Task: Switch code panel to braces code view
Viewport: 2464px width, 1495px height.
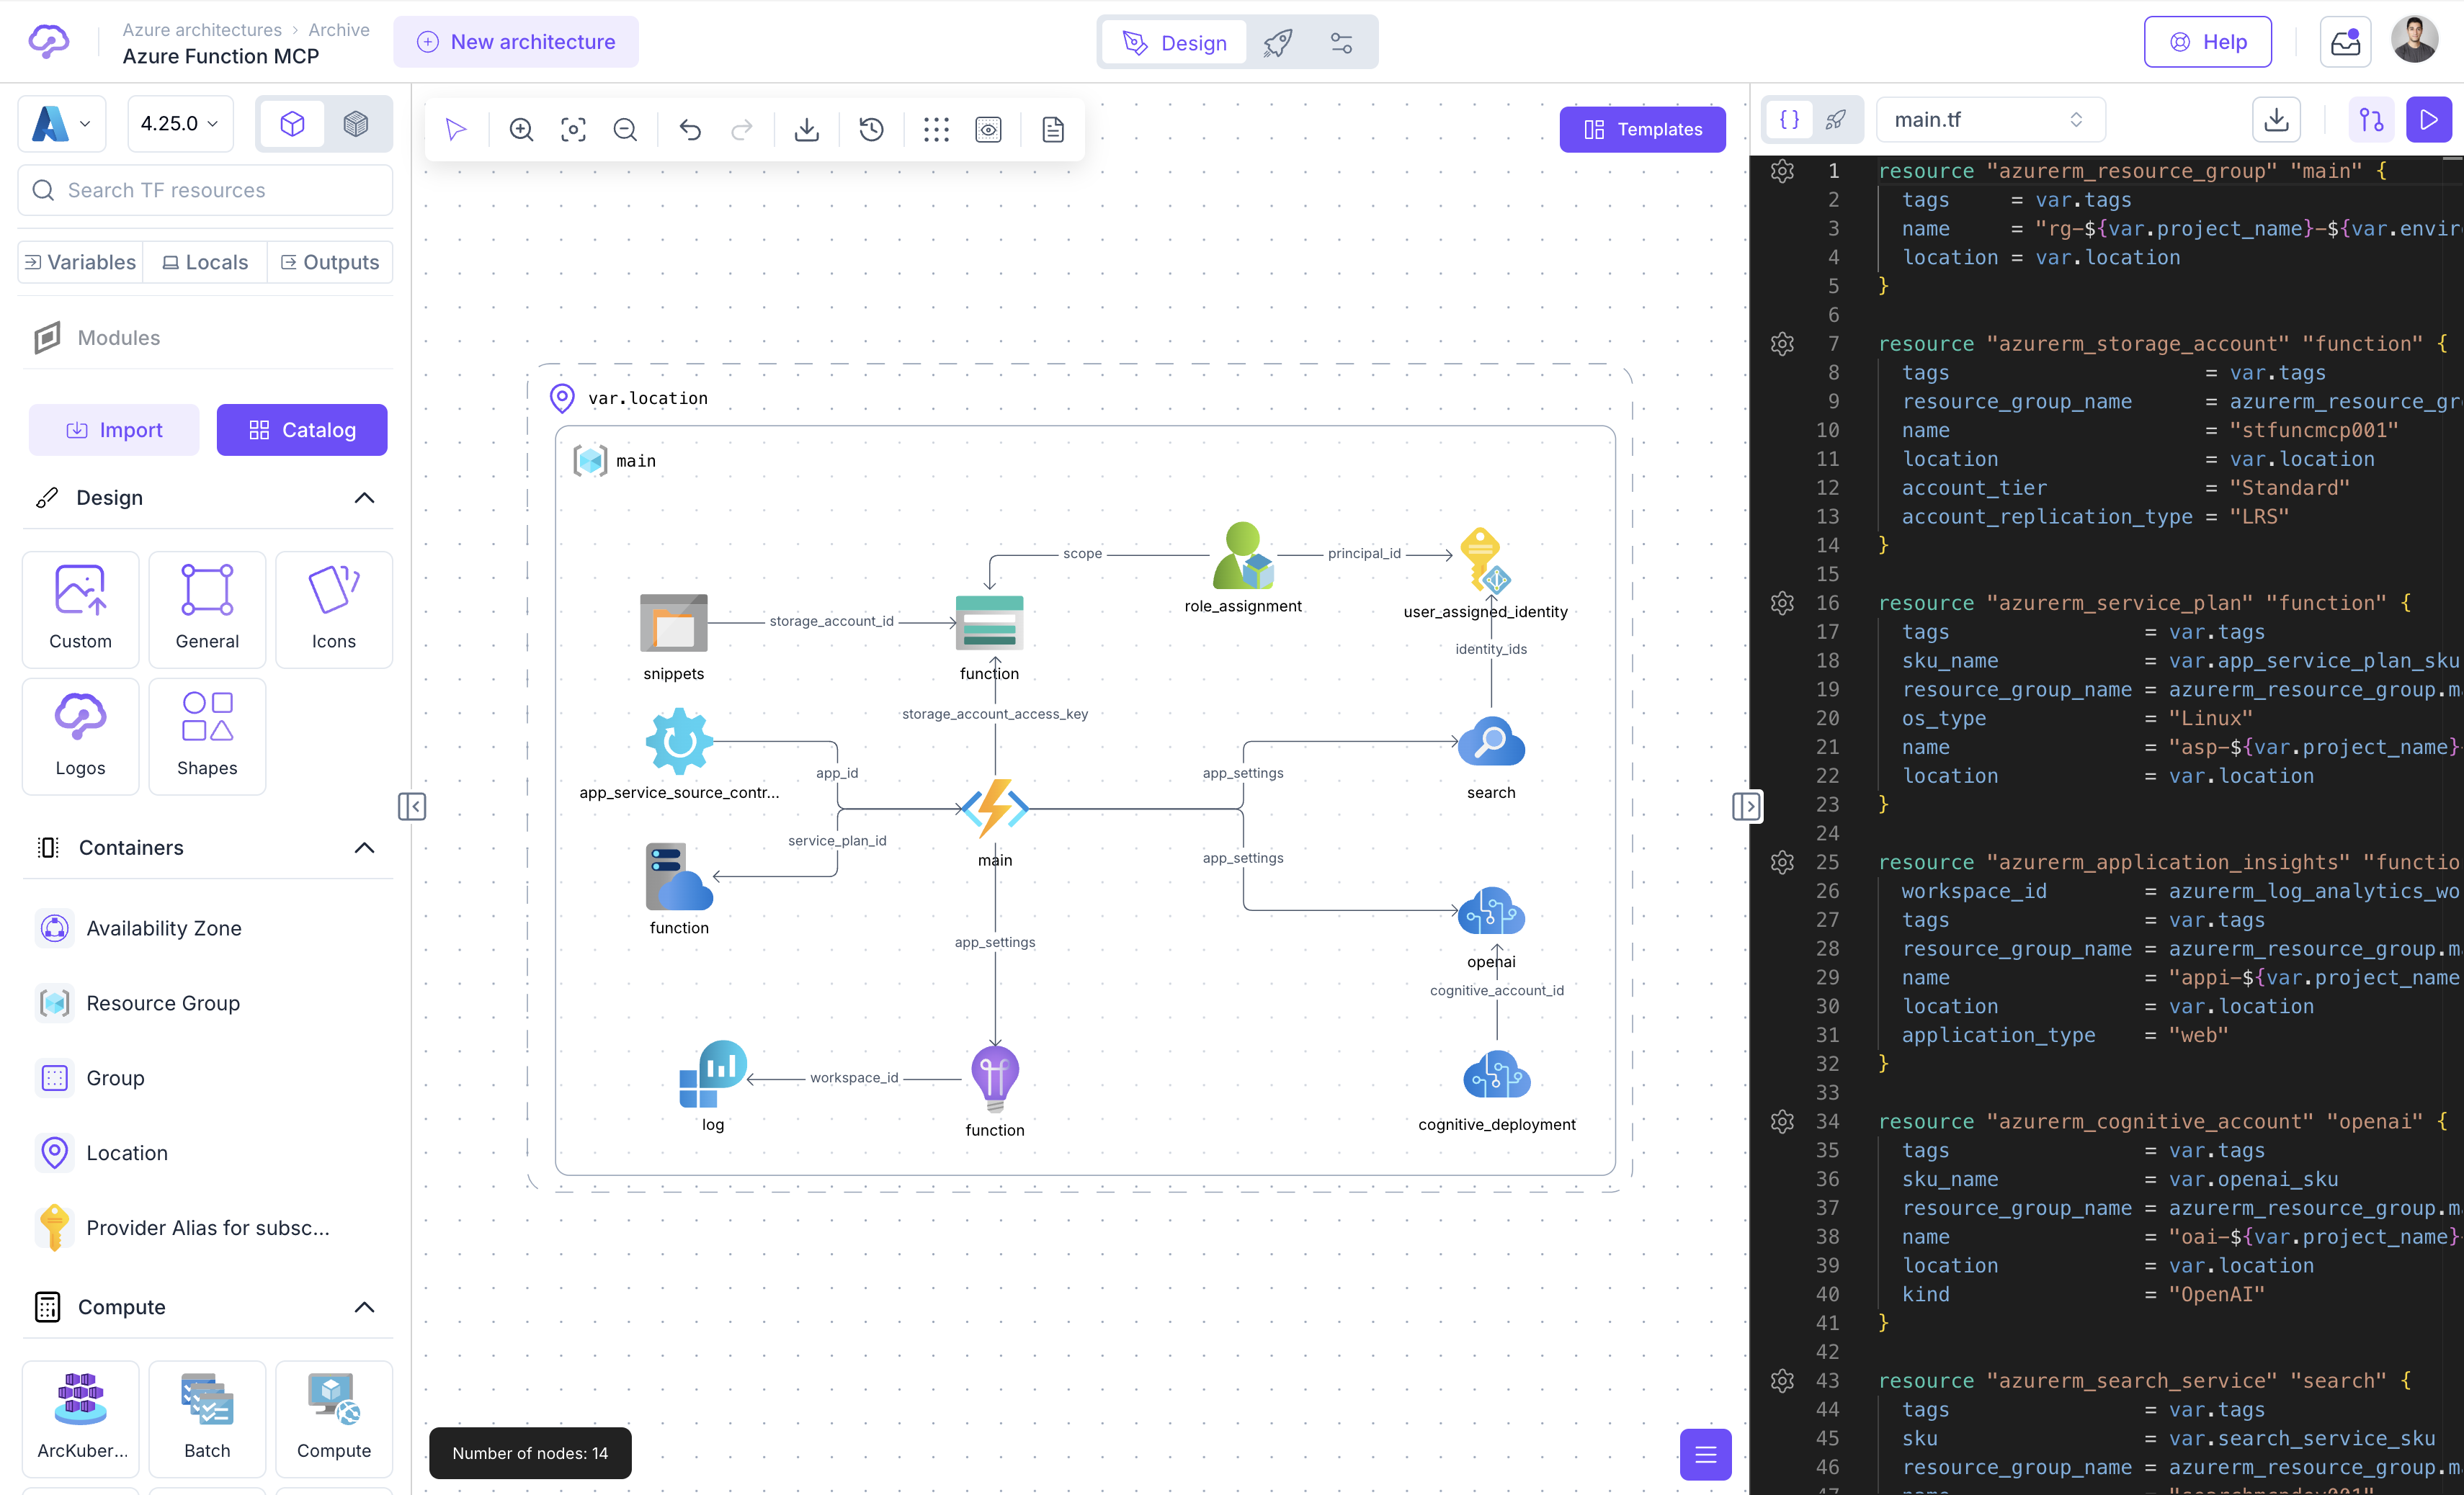Action: point(1789,120)
